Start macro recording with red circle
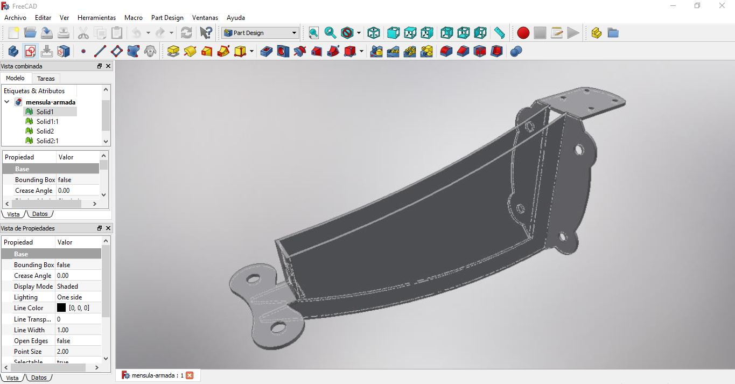This screenshot has width=735, height=384. tap(523, 33)
